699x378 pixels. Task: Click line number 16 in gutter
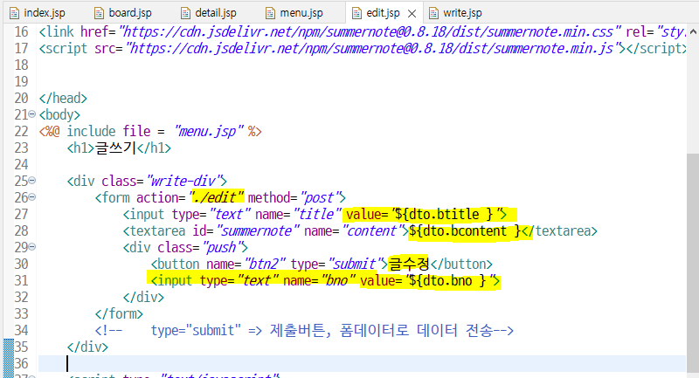(x=21, y=32)
